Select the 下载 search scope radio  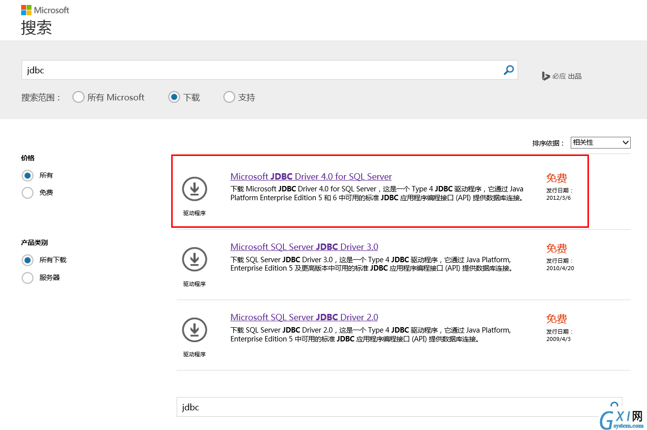[x=174, y=97]
